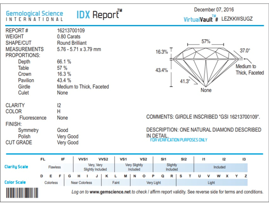The image size is (269, 206).
Task: Click the Crown value 16.3 % in proportions list
Action: pyautogui.click(x=64, y=74)
